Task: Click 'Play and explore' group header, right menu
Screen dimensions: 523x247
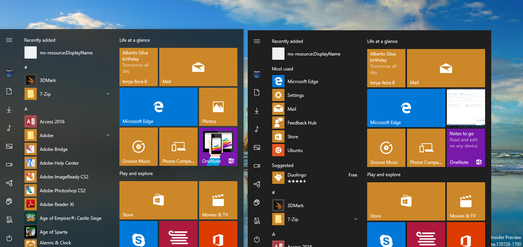Action: (x=384, y=175)
